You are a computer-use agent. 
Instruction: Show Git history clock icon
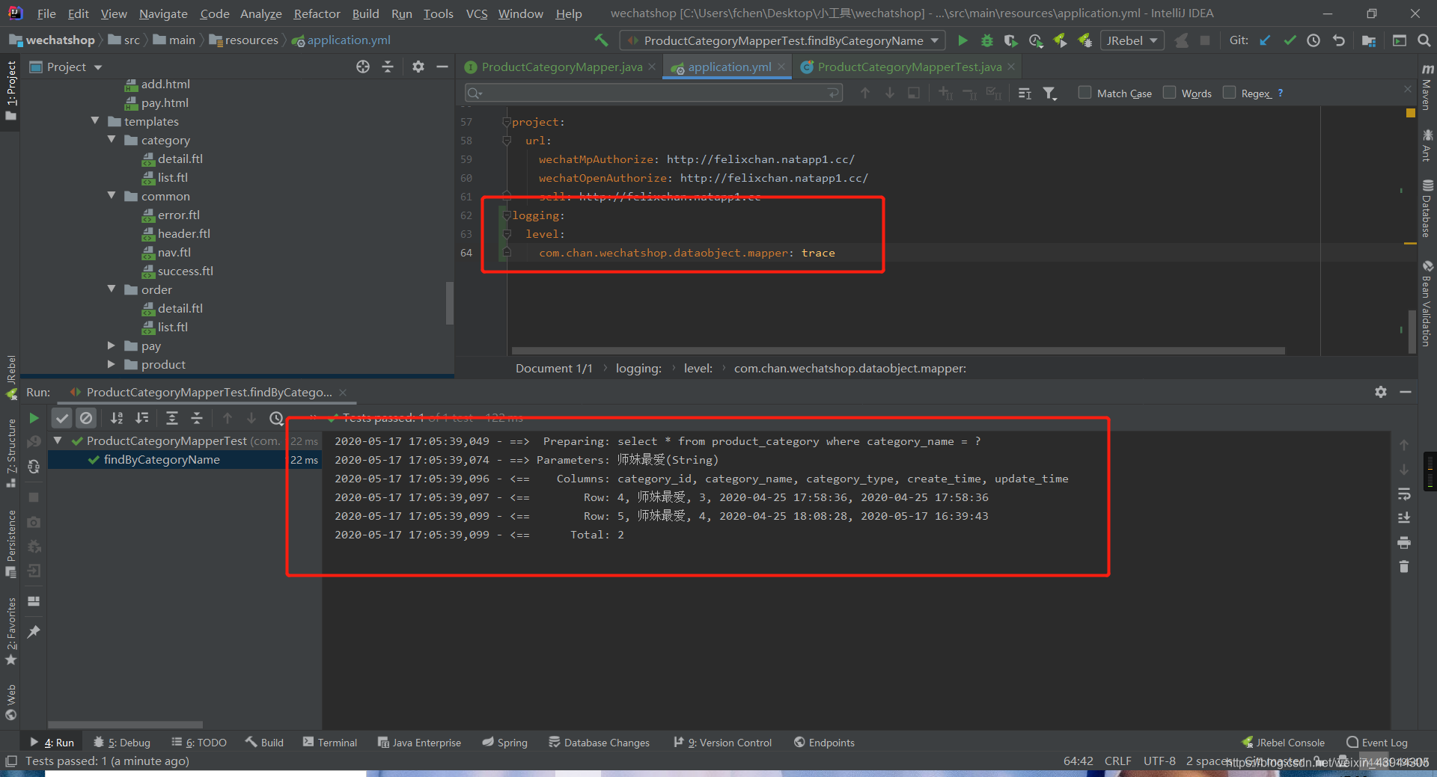click(1314, 40)
